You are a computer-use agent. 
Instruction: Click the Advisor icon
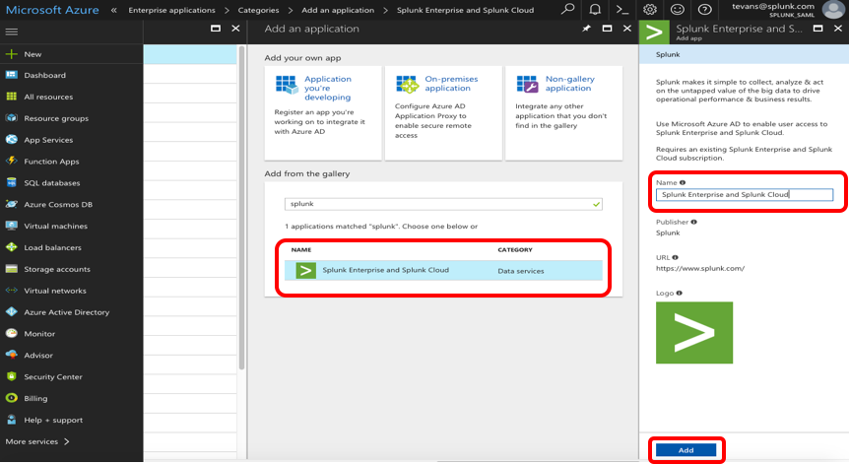pos(12,356)
